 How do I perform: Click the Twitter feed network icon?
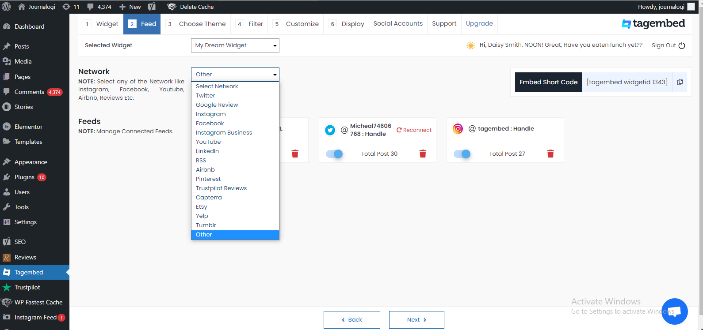330,130
